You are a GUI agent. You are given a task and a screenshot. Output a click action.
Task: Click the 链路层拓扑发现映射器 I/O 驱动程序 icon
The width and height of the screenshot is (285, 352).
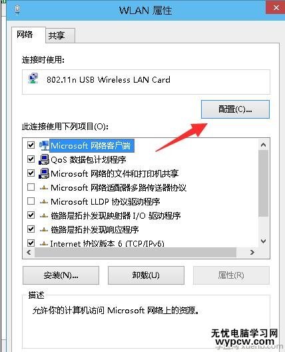click(x=44, y=215)
